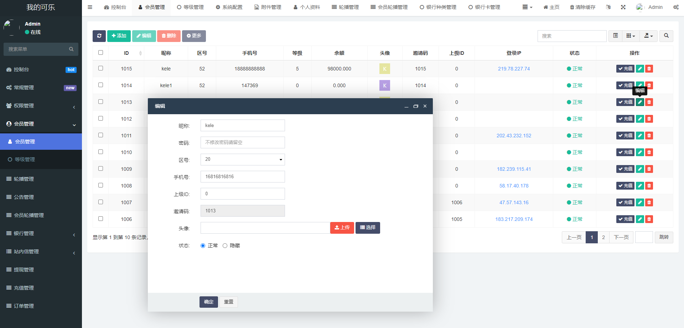Collapse the 会员管理 sidebar parent menu

coord(41,124)
